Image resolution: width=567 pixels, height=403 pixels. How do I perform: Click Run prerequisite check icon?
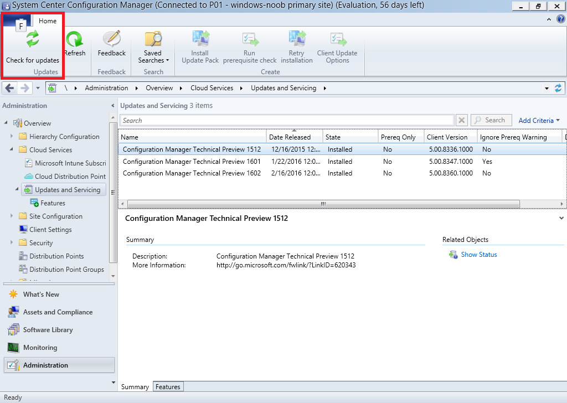250,39
